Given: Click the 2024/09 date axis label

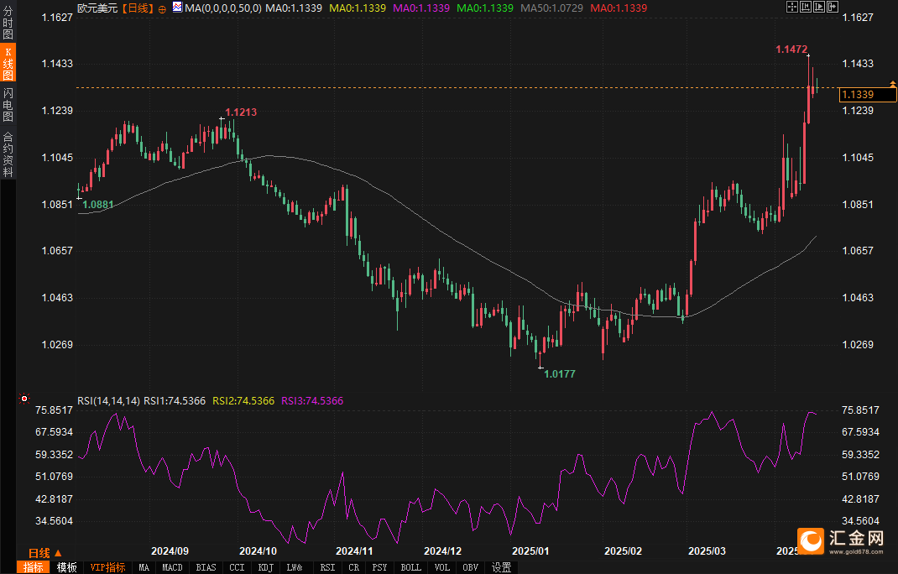Looking at the screenshot, I should coord(170,551).
